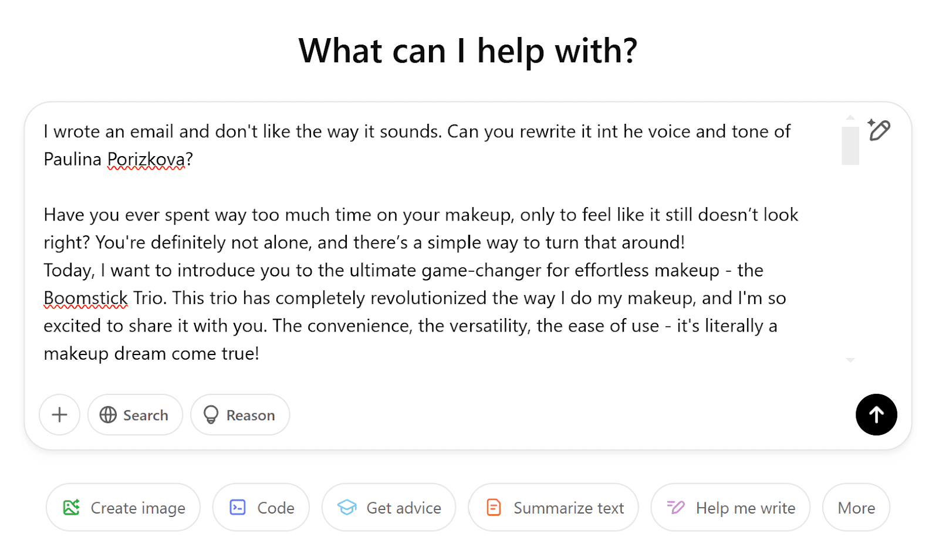939x554 pixels.
Task: Pick the Get advice suggestion
Action: point(389,508)
